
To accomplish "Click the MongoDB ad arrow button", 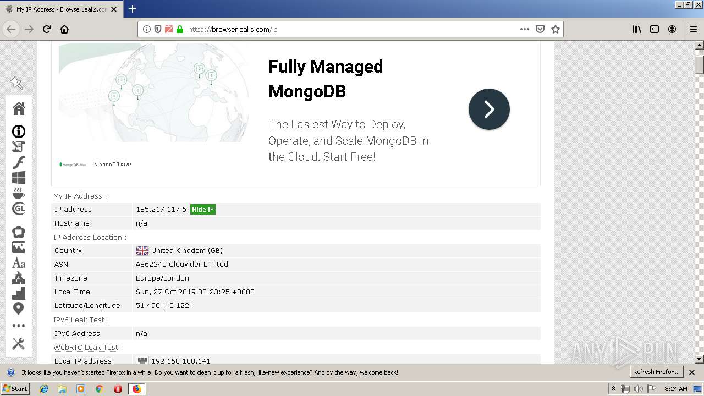I will pos(489,109).
